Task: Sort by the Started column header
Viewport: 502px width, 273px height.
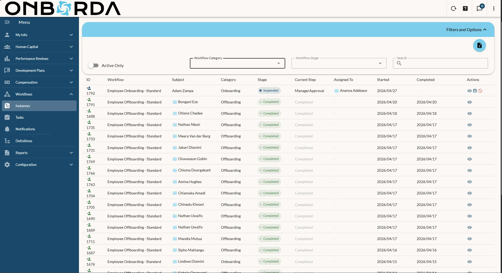Action: point(383,80)
